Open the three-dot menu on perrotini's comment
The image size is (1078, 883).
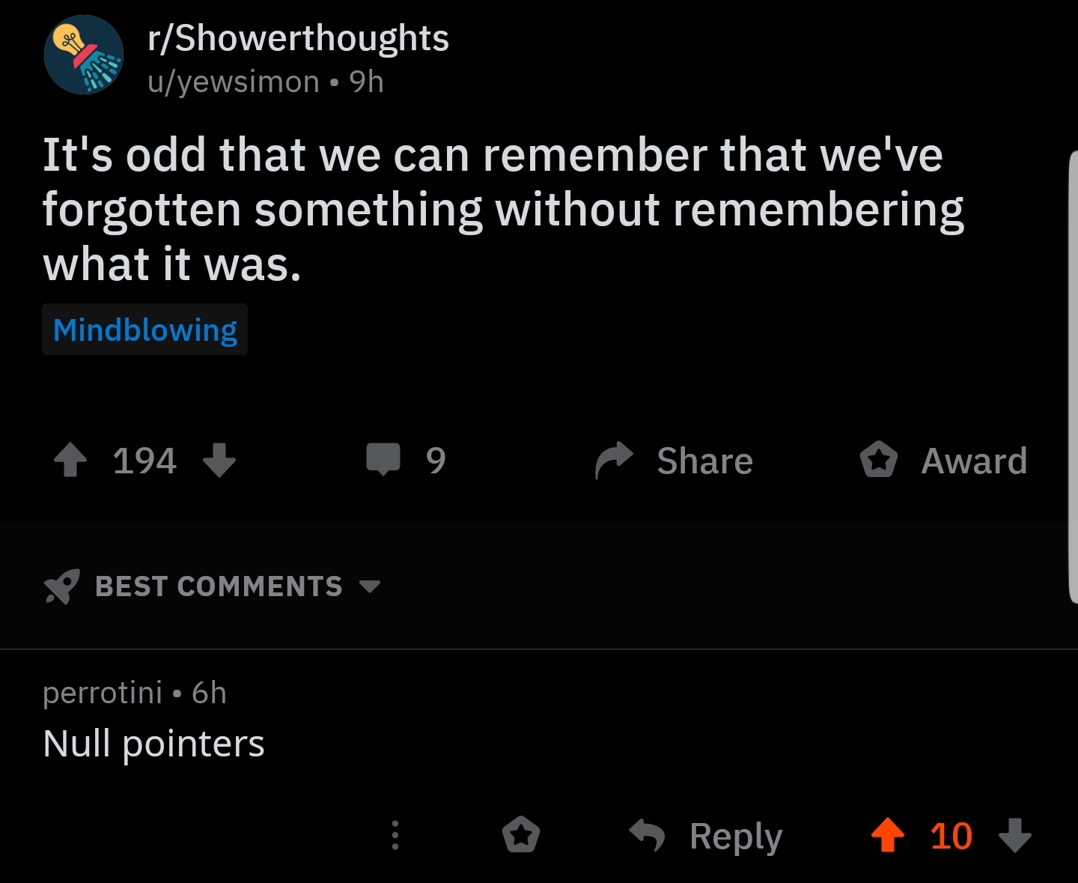coord(395,835)
